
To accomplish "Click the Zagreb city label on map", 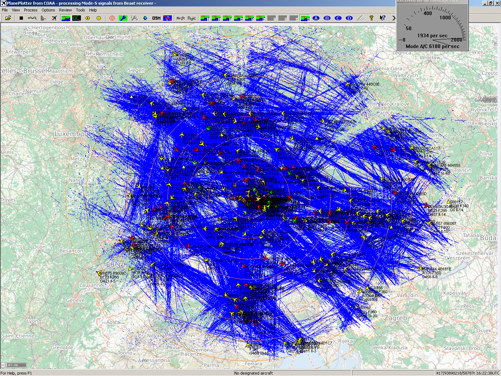I will click(x=395, y=318).
